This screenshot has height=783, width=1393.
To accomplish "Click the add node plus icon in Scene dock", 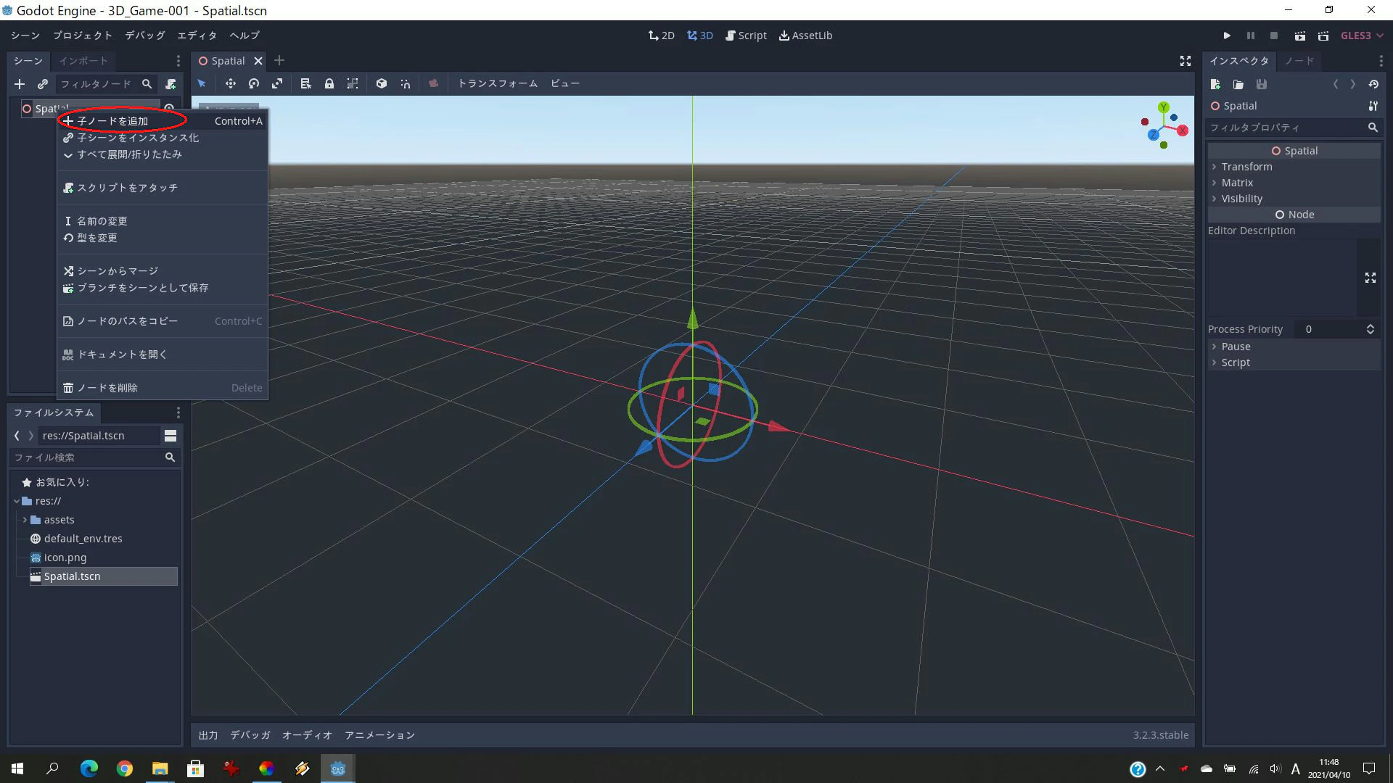I will point(20,84).
